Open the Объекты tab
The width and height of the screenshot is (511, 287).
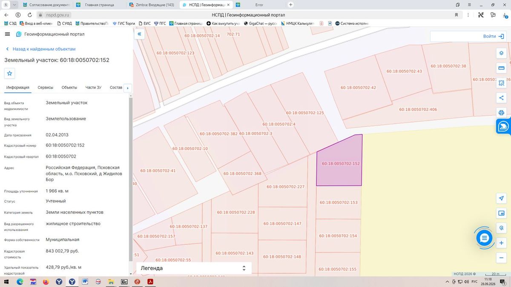(69, 88)
